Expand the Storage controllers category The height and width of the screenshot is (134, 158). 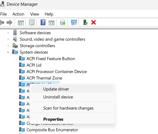pos(8,46)
